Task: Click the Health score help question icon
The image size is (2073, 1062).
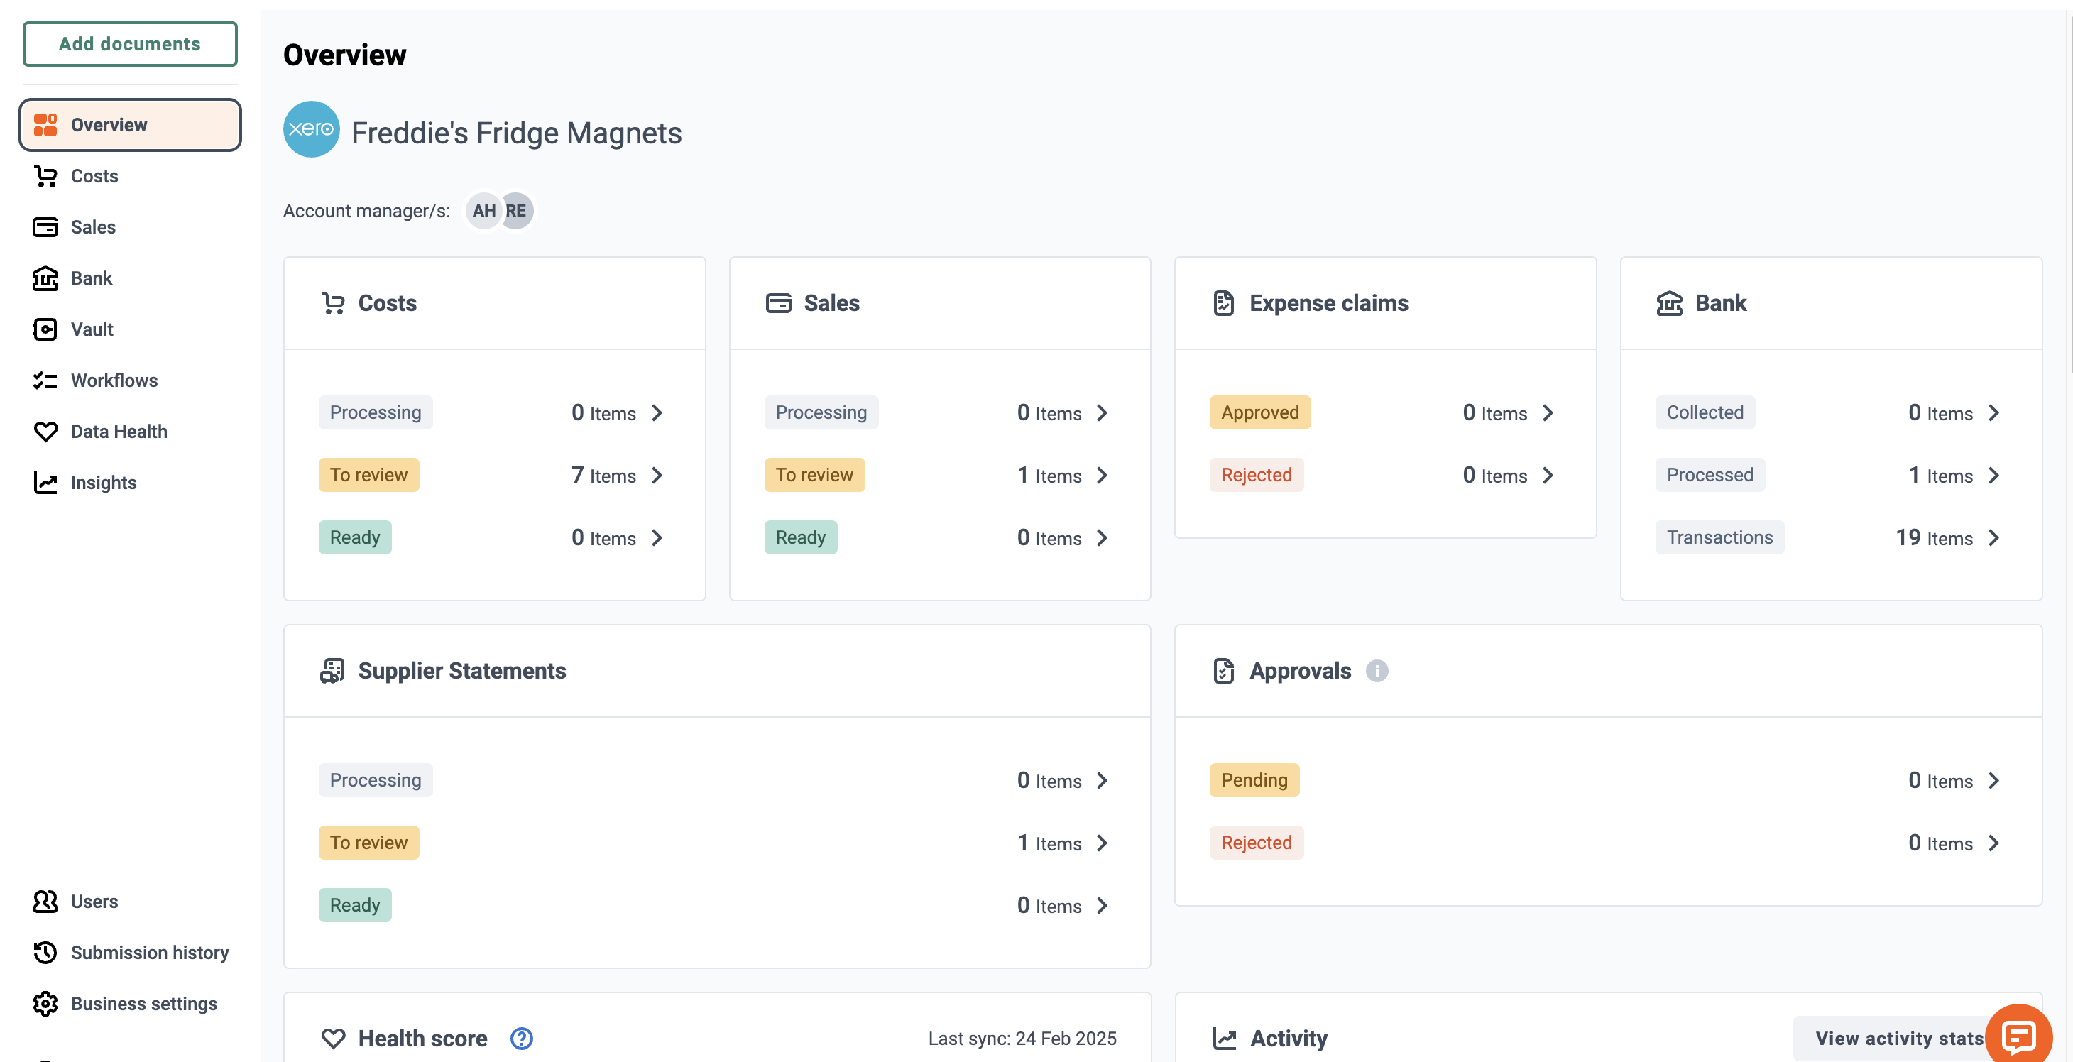Action: tap(522, 1039)
